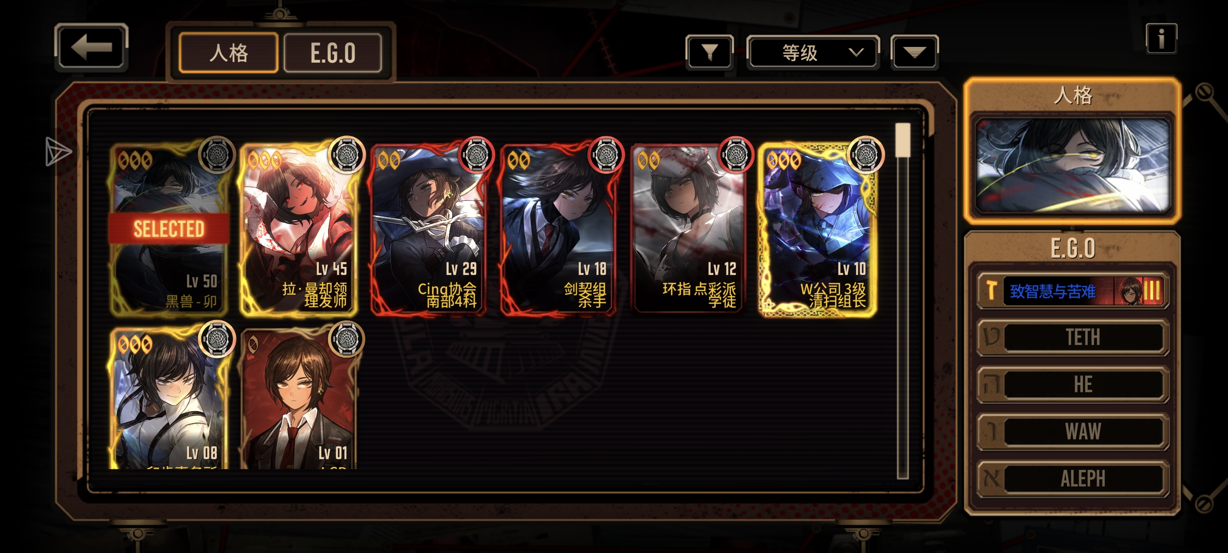Click the watch icon on Lv 01 card
This screenshot has width=1228, height=553.
pos(347,338)
